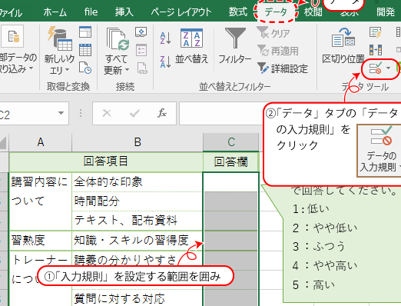Click the data validation icon in ribbon
This screenshot has width=401, height=306.
tap(376, 68)
